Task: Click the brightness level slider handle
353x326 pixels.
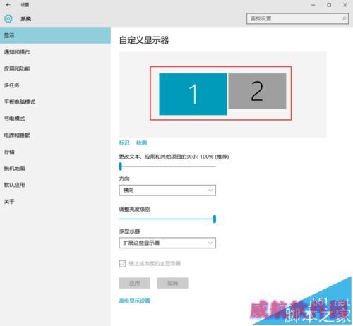Action: tap(215, 219)
